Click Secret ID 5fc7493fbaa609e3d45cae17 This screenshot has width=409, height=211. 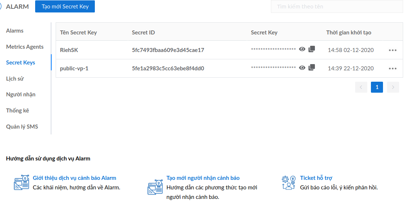click(x=168, y=50)
